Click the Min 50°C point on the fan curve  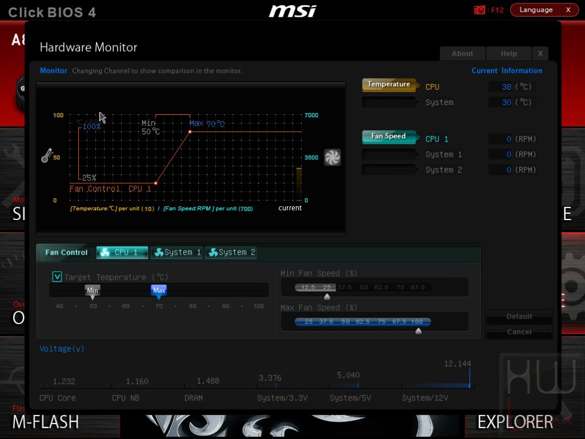tap(156, 183)
